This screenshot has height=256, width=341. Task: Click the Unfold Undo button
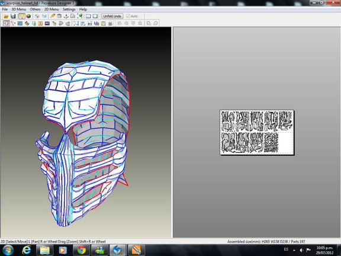(x=112, y=16)
